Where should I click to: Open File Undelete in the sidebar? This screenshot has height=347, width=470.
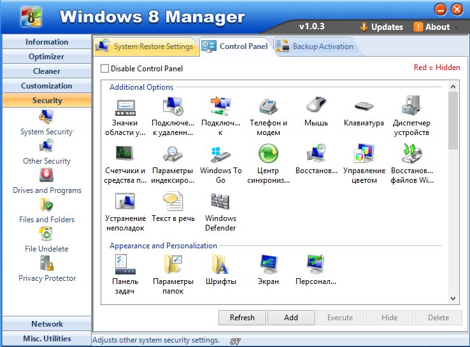(46, 240)
